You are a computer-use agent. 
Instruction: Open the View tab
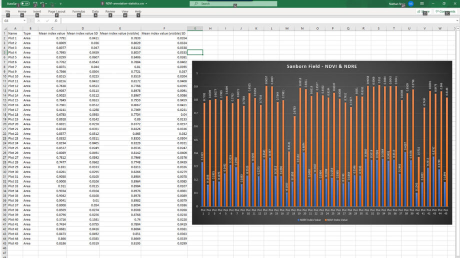pos(124,11)
